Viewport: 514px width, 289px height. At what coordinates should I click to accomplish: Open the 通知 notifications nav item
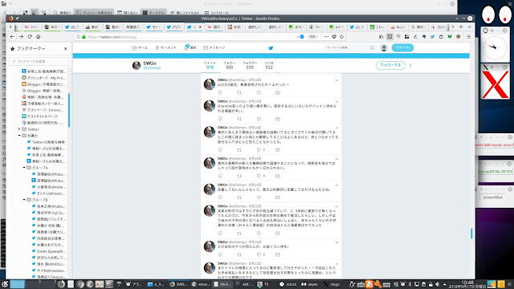click(x=190, y=47)
